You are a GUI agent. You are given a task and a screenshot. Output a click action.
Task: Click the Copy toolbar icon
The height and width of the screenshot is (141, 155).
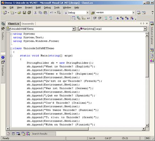pos(40,12)
